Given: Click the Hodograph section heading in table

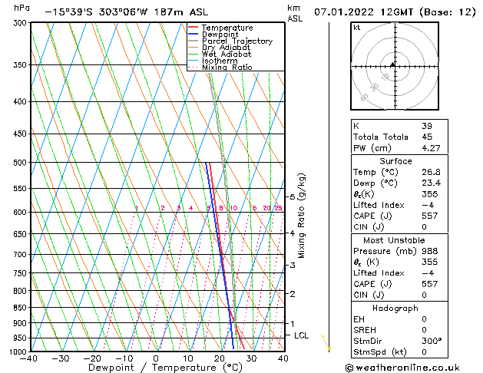Looking at the screenshot, I should click(395, 309).
